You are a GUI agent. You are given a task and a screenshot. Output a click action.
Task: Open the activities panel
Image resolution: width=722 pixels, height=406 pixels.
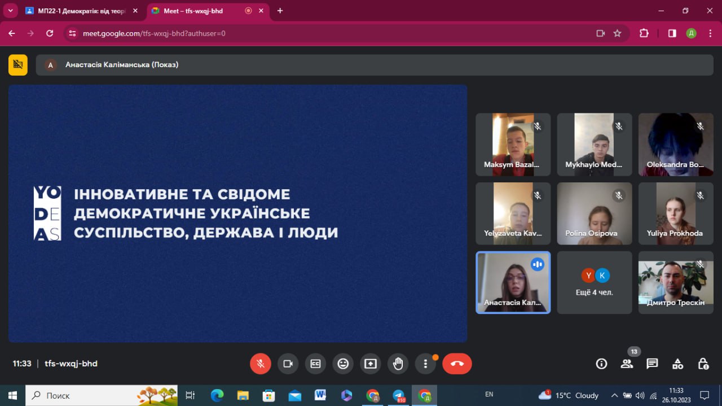click(x=677, y=364)
